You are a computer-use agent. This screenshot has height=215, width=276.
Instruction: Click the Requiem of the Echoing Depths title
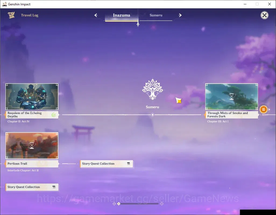click(x=25, y=114)
